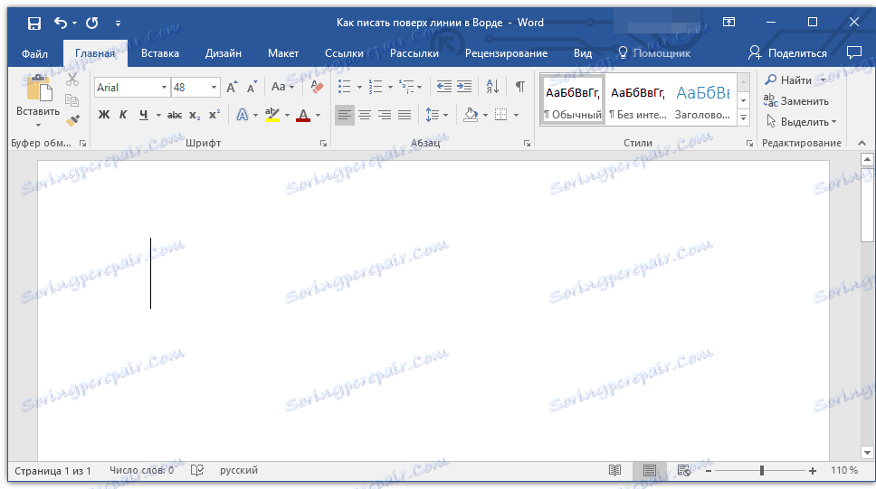The height and width of the screenshot is (489, 876).
Task: Center the text
Action: click(x=365, y=115)
